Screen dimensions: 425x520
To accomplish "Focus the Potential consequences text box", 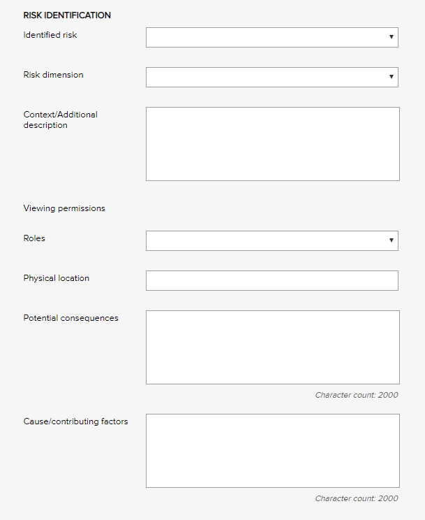I will [x=272, y=347].
